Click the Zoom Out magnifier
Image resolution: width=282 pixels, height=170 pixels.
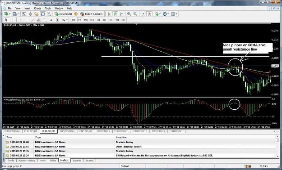click(135, 14)
